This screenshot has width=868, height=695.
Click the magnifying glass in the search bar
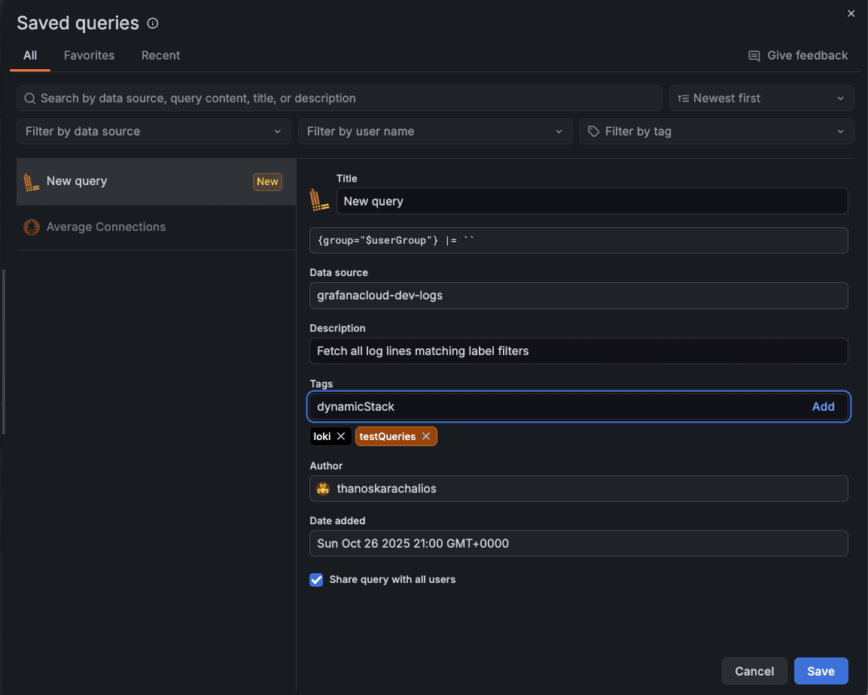tap(29, 98)
